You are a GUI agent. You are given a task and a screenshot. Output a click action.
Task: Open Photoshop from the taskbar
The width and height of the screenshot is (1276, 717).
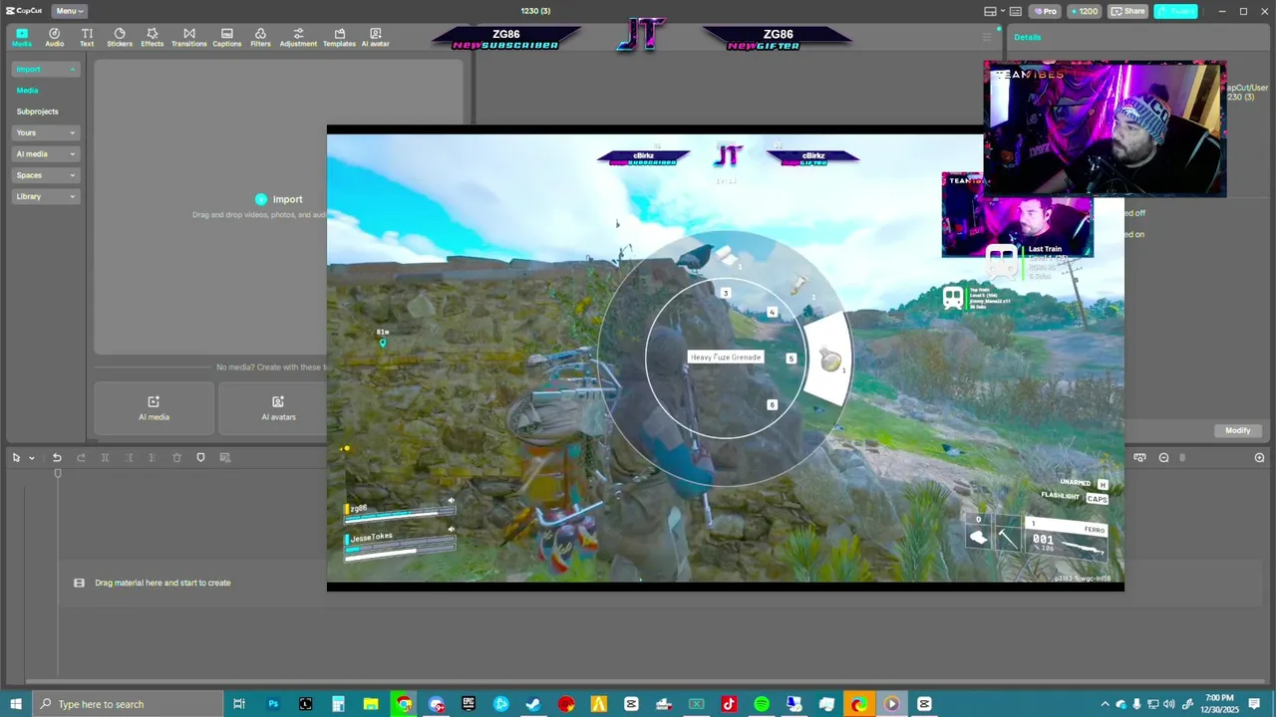click(x=272, y=704)
